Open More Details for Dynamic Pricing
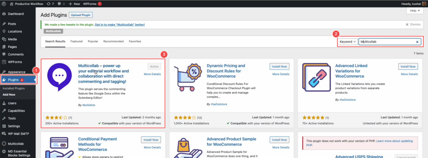 pos(281,74)
